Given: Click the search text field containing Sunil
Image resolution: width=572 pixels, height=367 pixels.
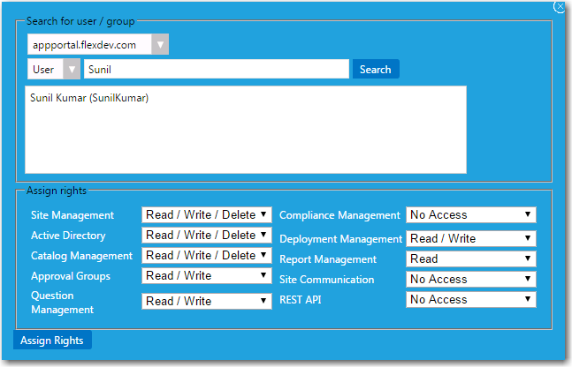Looking at the screenshot, I should [216, 70].
